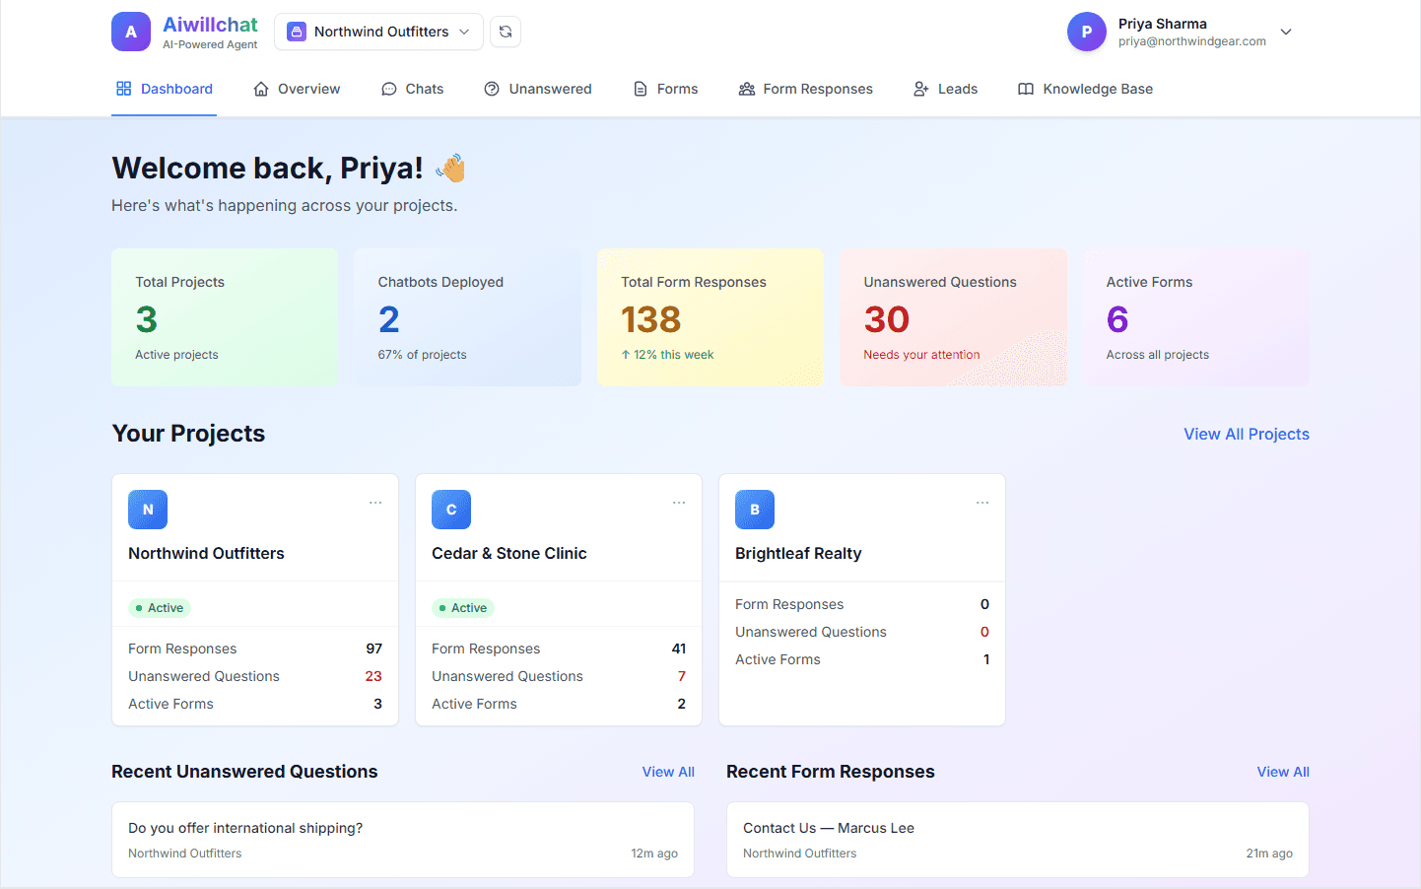The image size is (1421, 889).
Task: Go to the Chats tab
Action: coord(412,89)
